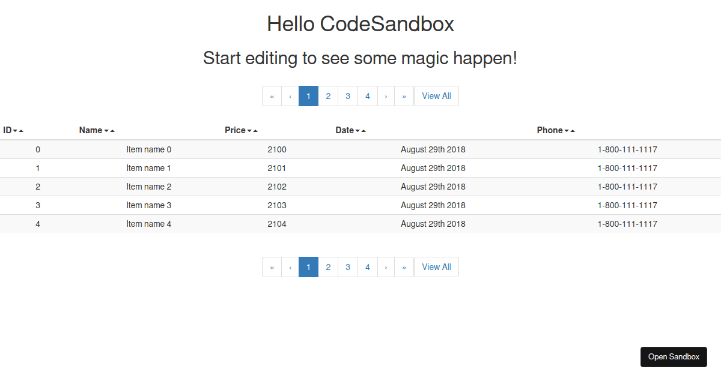Click the descending caret next to the ID header

[14, 130]
